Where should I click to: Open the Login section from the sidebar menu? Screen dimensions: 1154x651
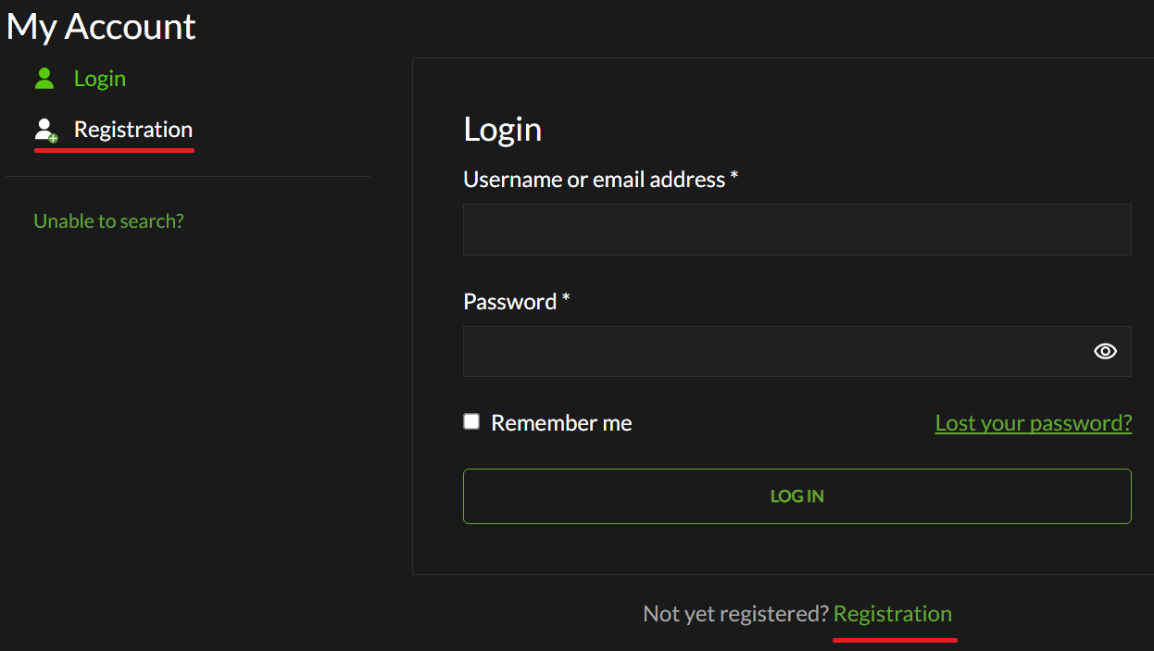point(100,78)
